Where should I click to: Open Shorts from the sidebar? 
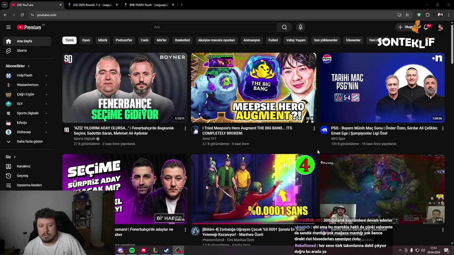click(x=27, y=51)
